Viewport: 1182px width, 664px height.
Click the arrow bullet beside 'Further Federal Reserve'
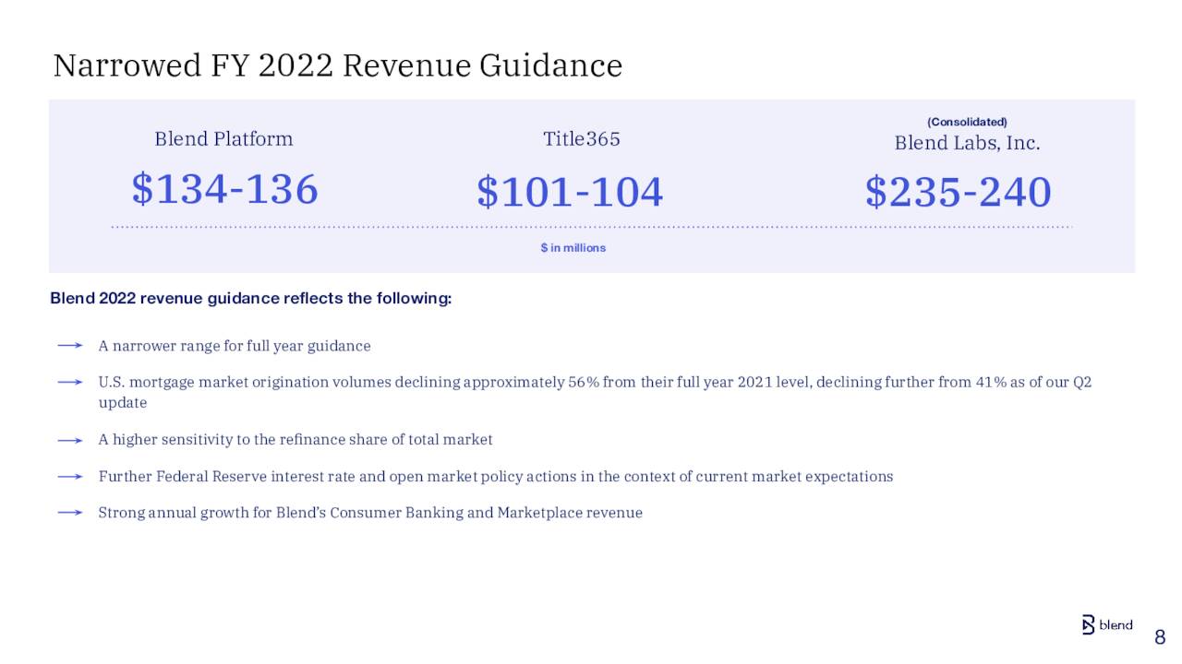[x=70, y=477]
